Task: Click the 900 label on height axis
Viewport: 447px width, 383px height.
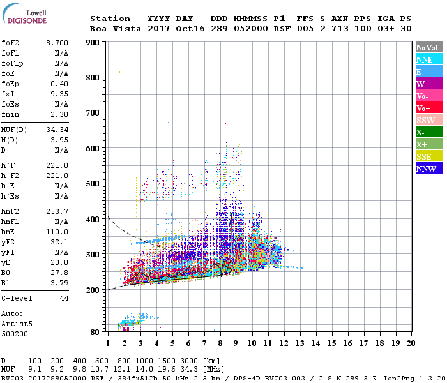Action: point(93,43)
